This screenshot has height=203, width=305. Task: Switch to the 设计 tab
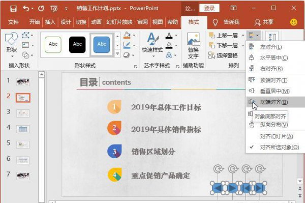66,22
